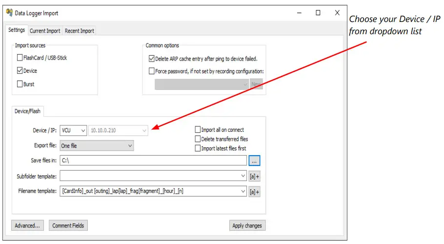Click the Save files in path field
Screen dimensions: 444x244
tap(153, 161)
